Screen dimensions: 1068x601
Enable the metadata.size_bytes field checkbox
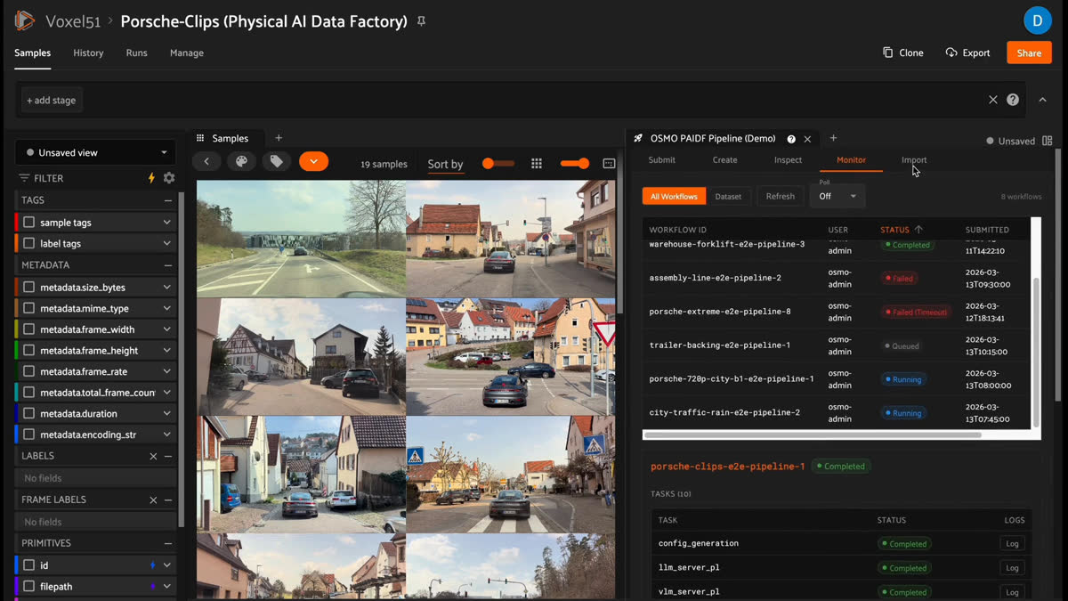pos(29,288)
